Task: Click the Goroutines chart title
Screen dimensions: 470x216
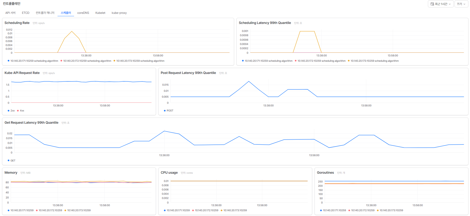Action: 326,173
